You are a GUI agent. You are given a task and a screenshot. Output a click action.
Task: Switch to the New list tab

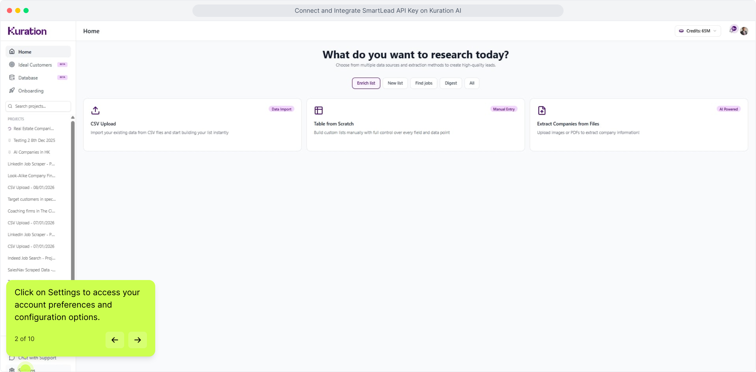395,83
